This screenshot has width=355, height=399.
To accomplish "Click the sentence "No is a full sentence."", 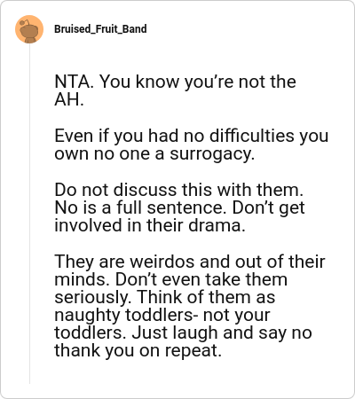I will click(140, 207).
